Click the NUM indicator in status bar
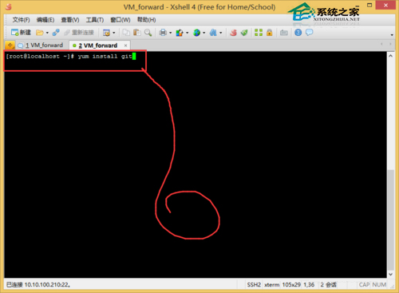This screenshot has height=293, width=399. click(379, 285)
